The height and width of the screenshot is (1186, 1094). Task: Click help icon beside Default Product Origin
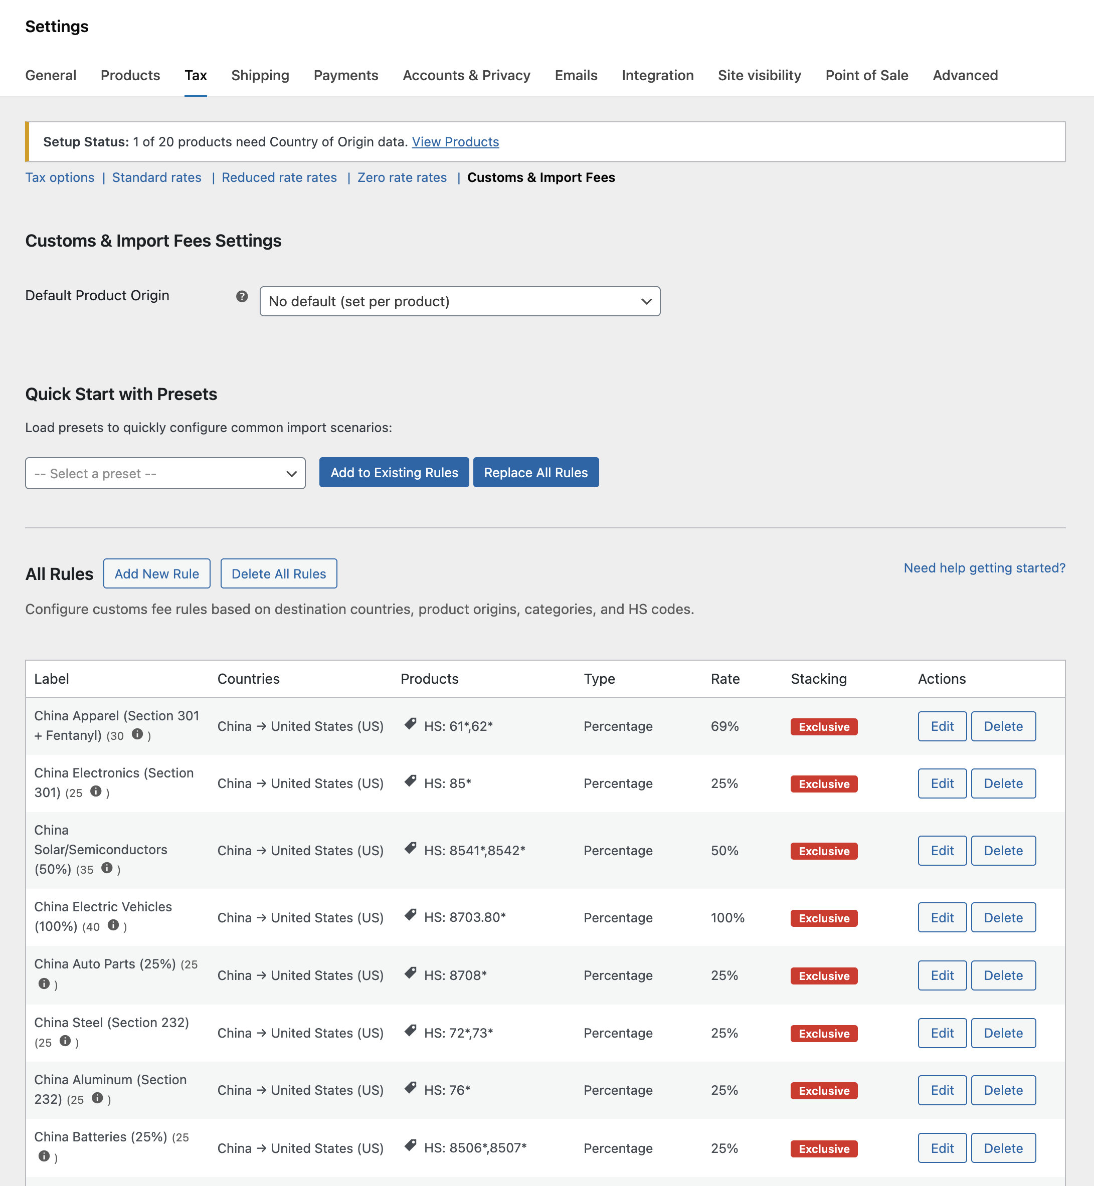coord(242,297)
